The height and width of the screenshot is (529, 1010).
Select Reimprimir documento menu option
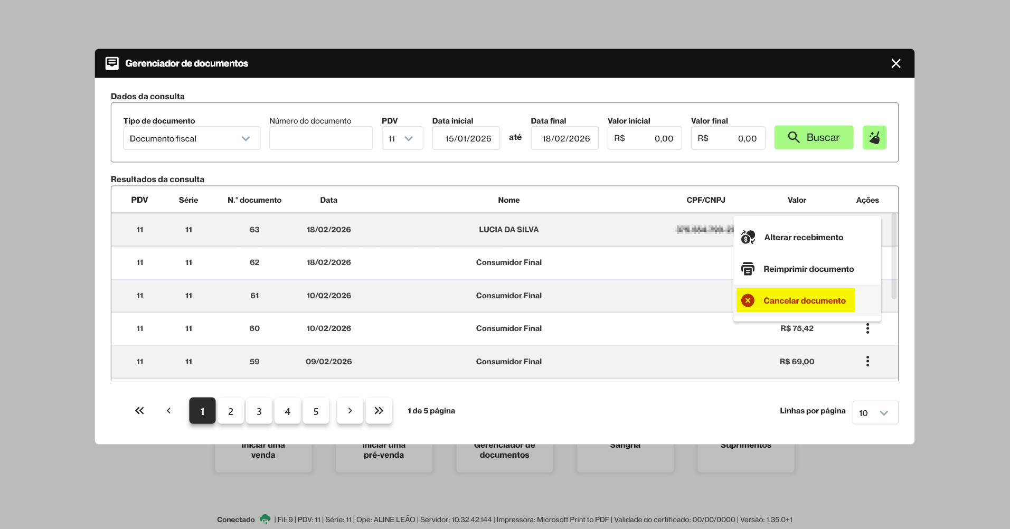[808, 269]
